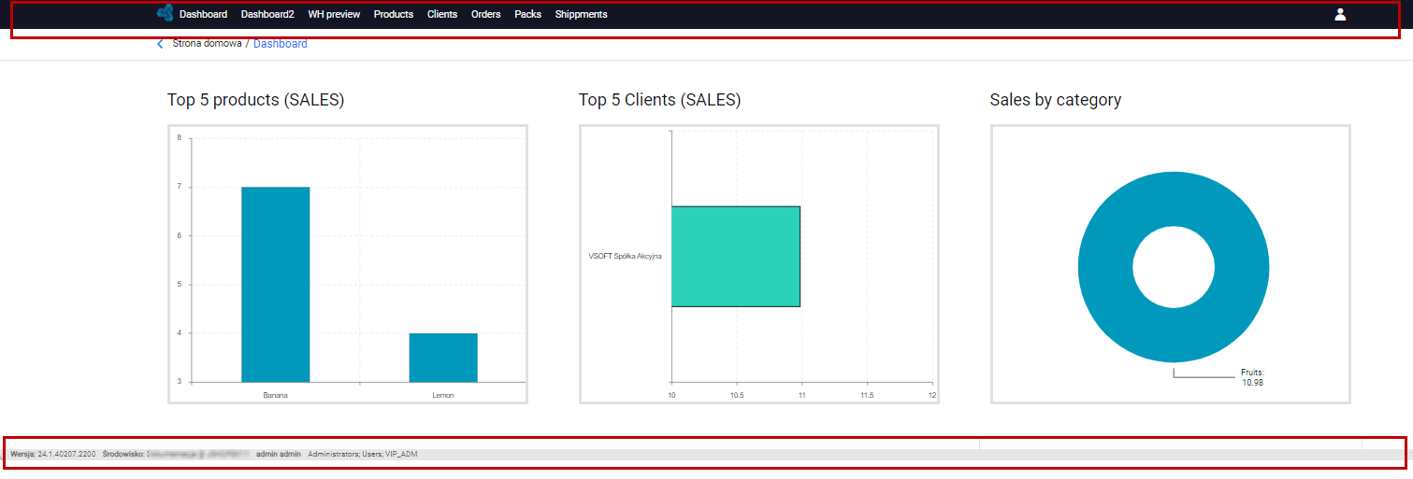Click the Lemon axis label
Viewport: 1413px width, 479px height.
443,395
